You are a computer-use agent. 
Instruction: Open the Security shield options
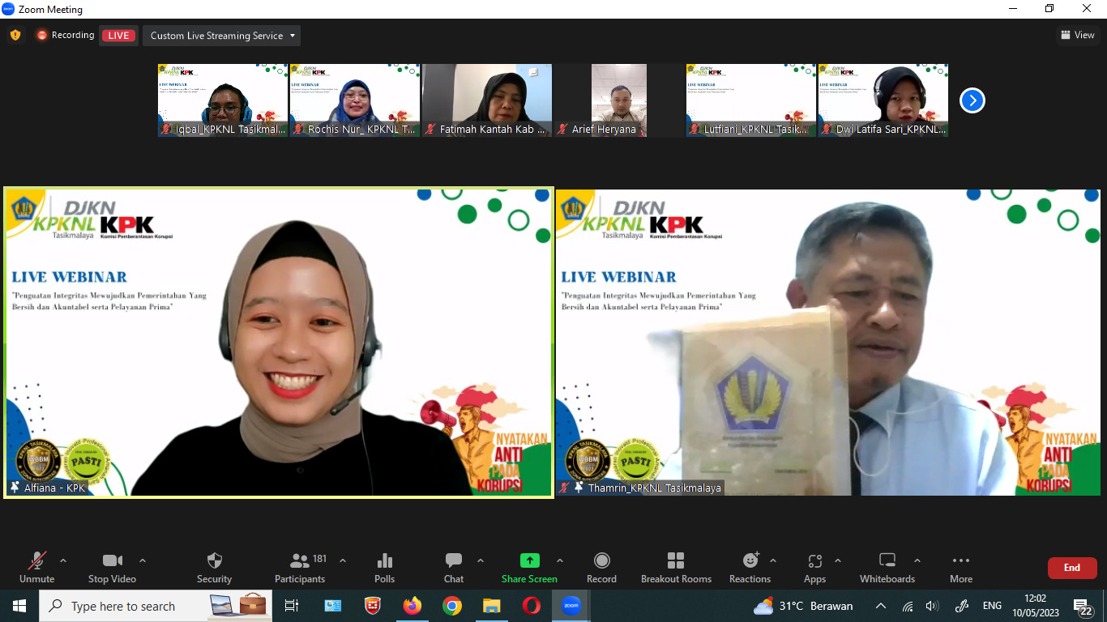click(214, 567)
